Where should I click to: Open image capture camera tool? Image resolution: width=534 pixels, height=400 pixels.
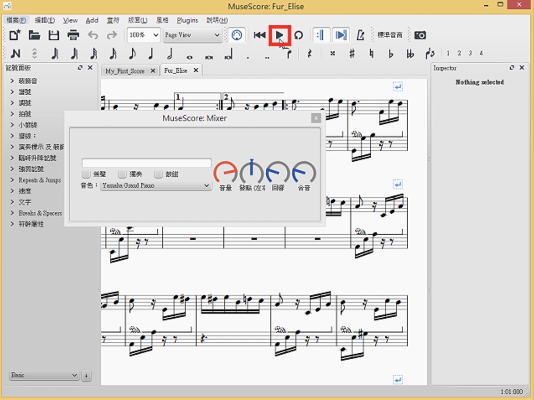tap(420, 35)
